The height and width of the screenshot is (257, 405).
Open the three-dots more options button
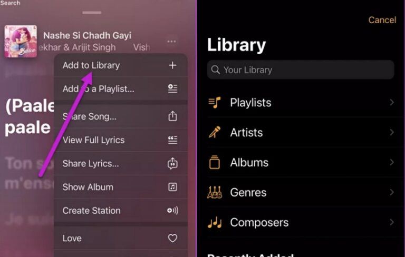coord(171,41)
